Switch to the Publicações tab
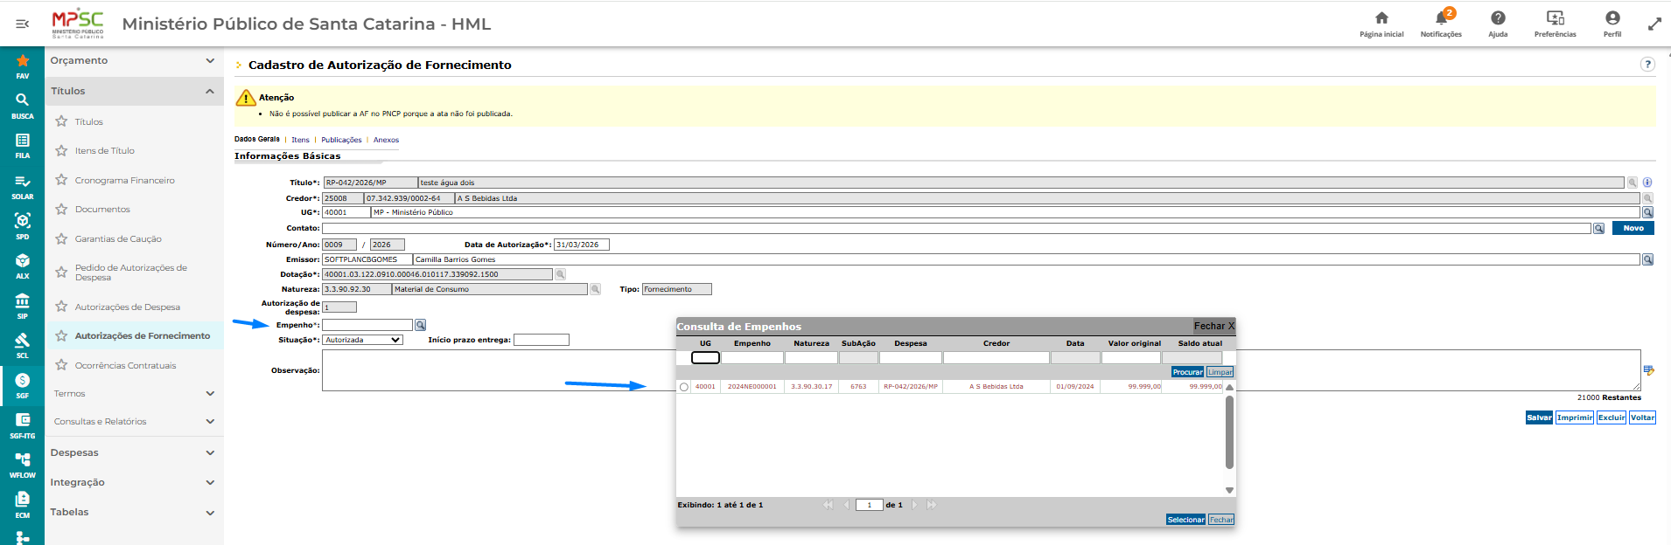Image resolution: width=1671 pixels, height=545 pixels. click(x=341, y=140)
